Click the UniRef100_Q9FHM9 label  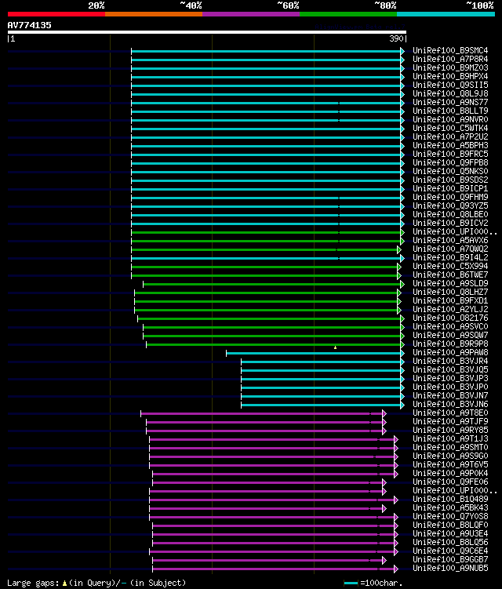tap(450, 197)
